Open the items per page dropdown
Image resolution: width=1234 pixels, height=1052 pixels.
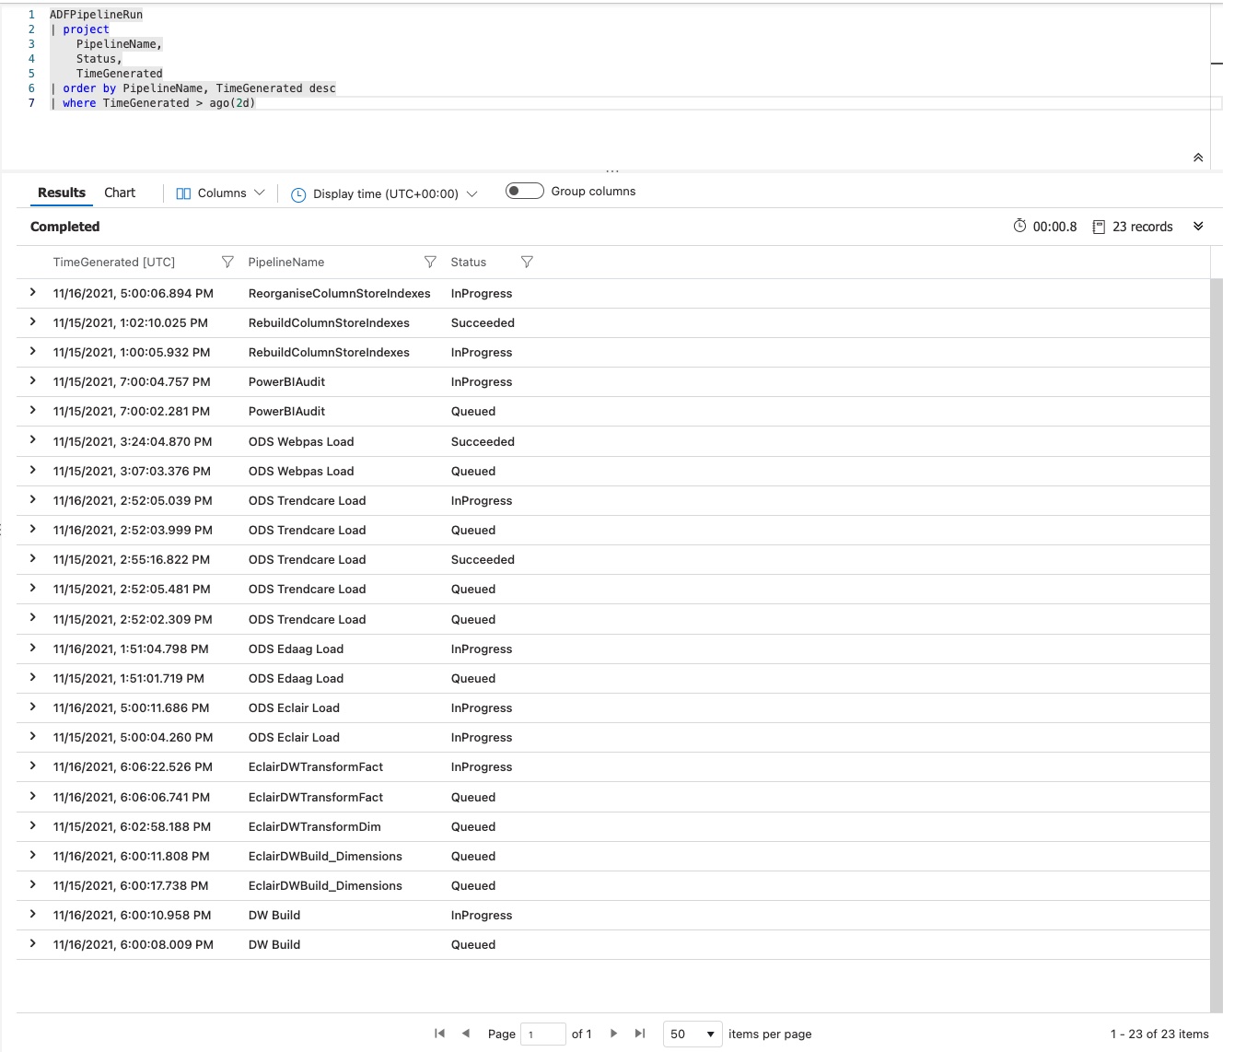[692, 1034]
